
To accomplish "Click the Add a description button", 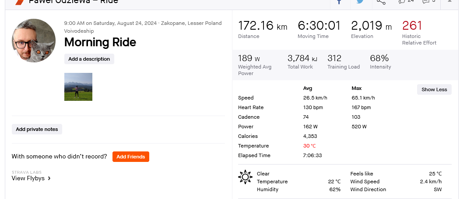I will click(x=89, y=59).
